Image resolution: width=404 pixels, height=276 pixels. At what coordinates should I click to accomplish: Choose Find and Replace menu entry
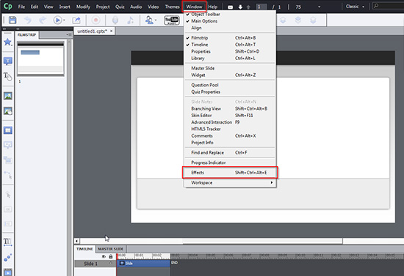[229, 152]
